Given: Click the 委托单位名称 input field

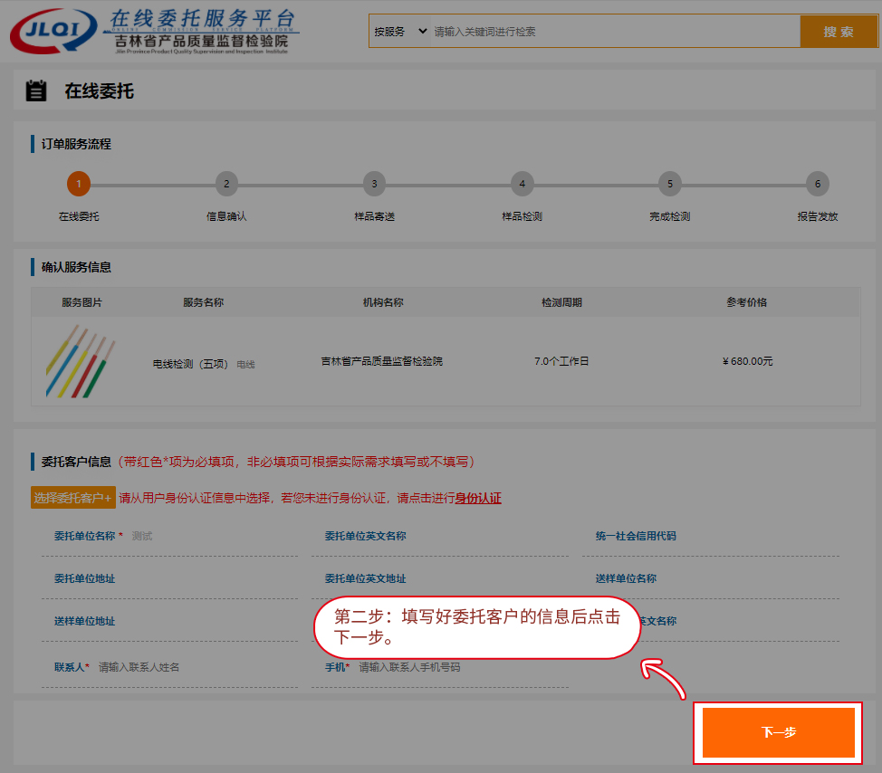Looking at the screenshot, I should [x=213, y=536].
